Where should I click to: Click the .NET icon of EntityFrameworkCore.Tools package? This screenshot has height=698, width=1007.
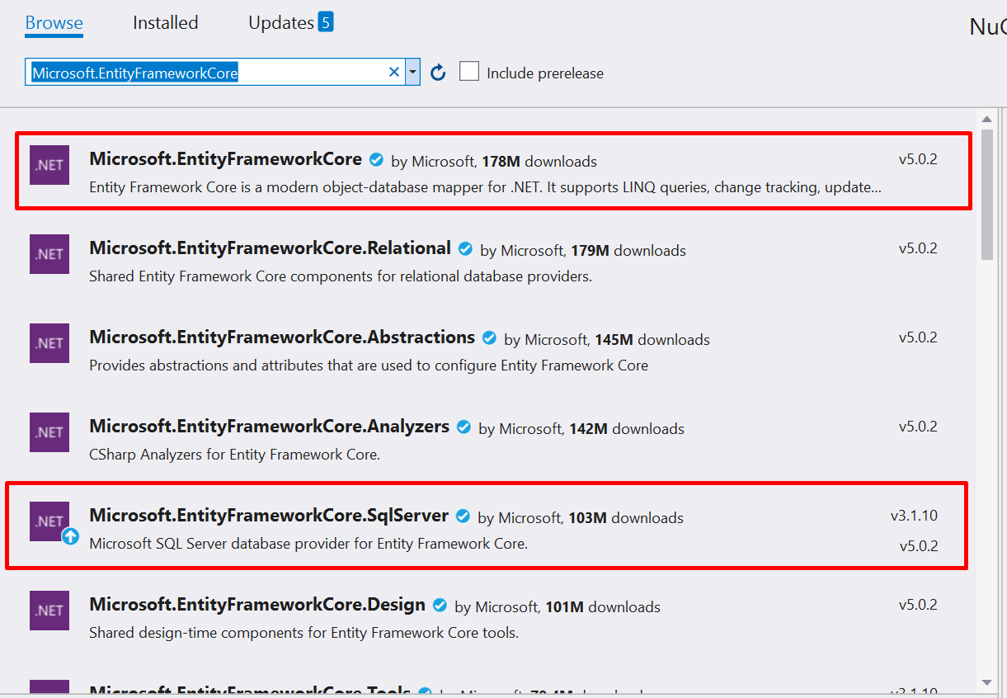[49, 691]
